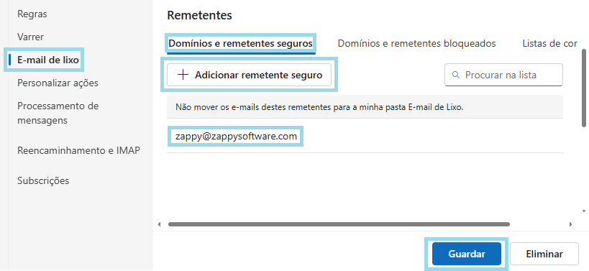Open Subscrições settings section

(x=43, y=180)
